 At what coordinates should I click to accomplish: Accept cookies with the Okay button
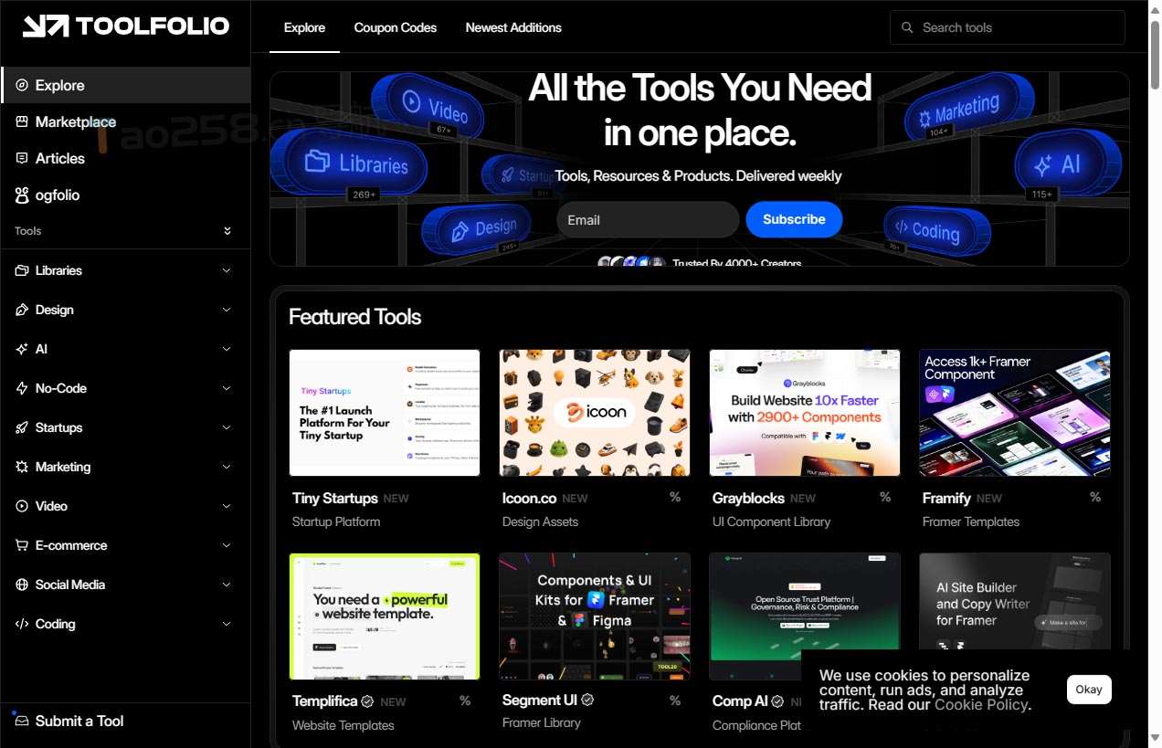(x=1089, y=690)
